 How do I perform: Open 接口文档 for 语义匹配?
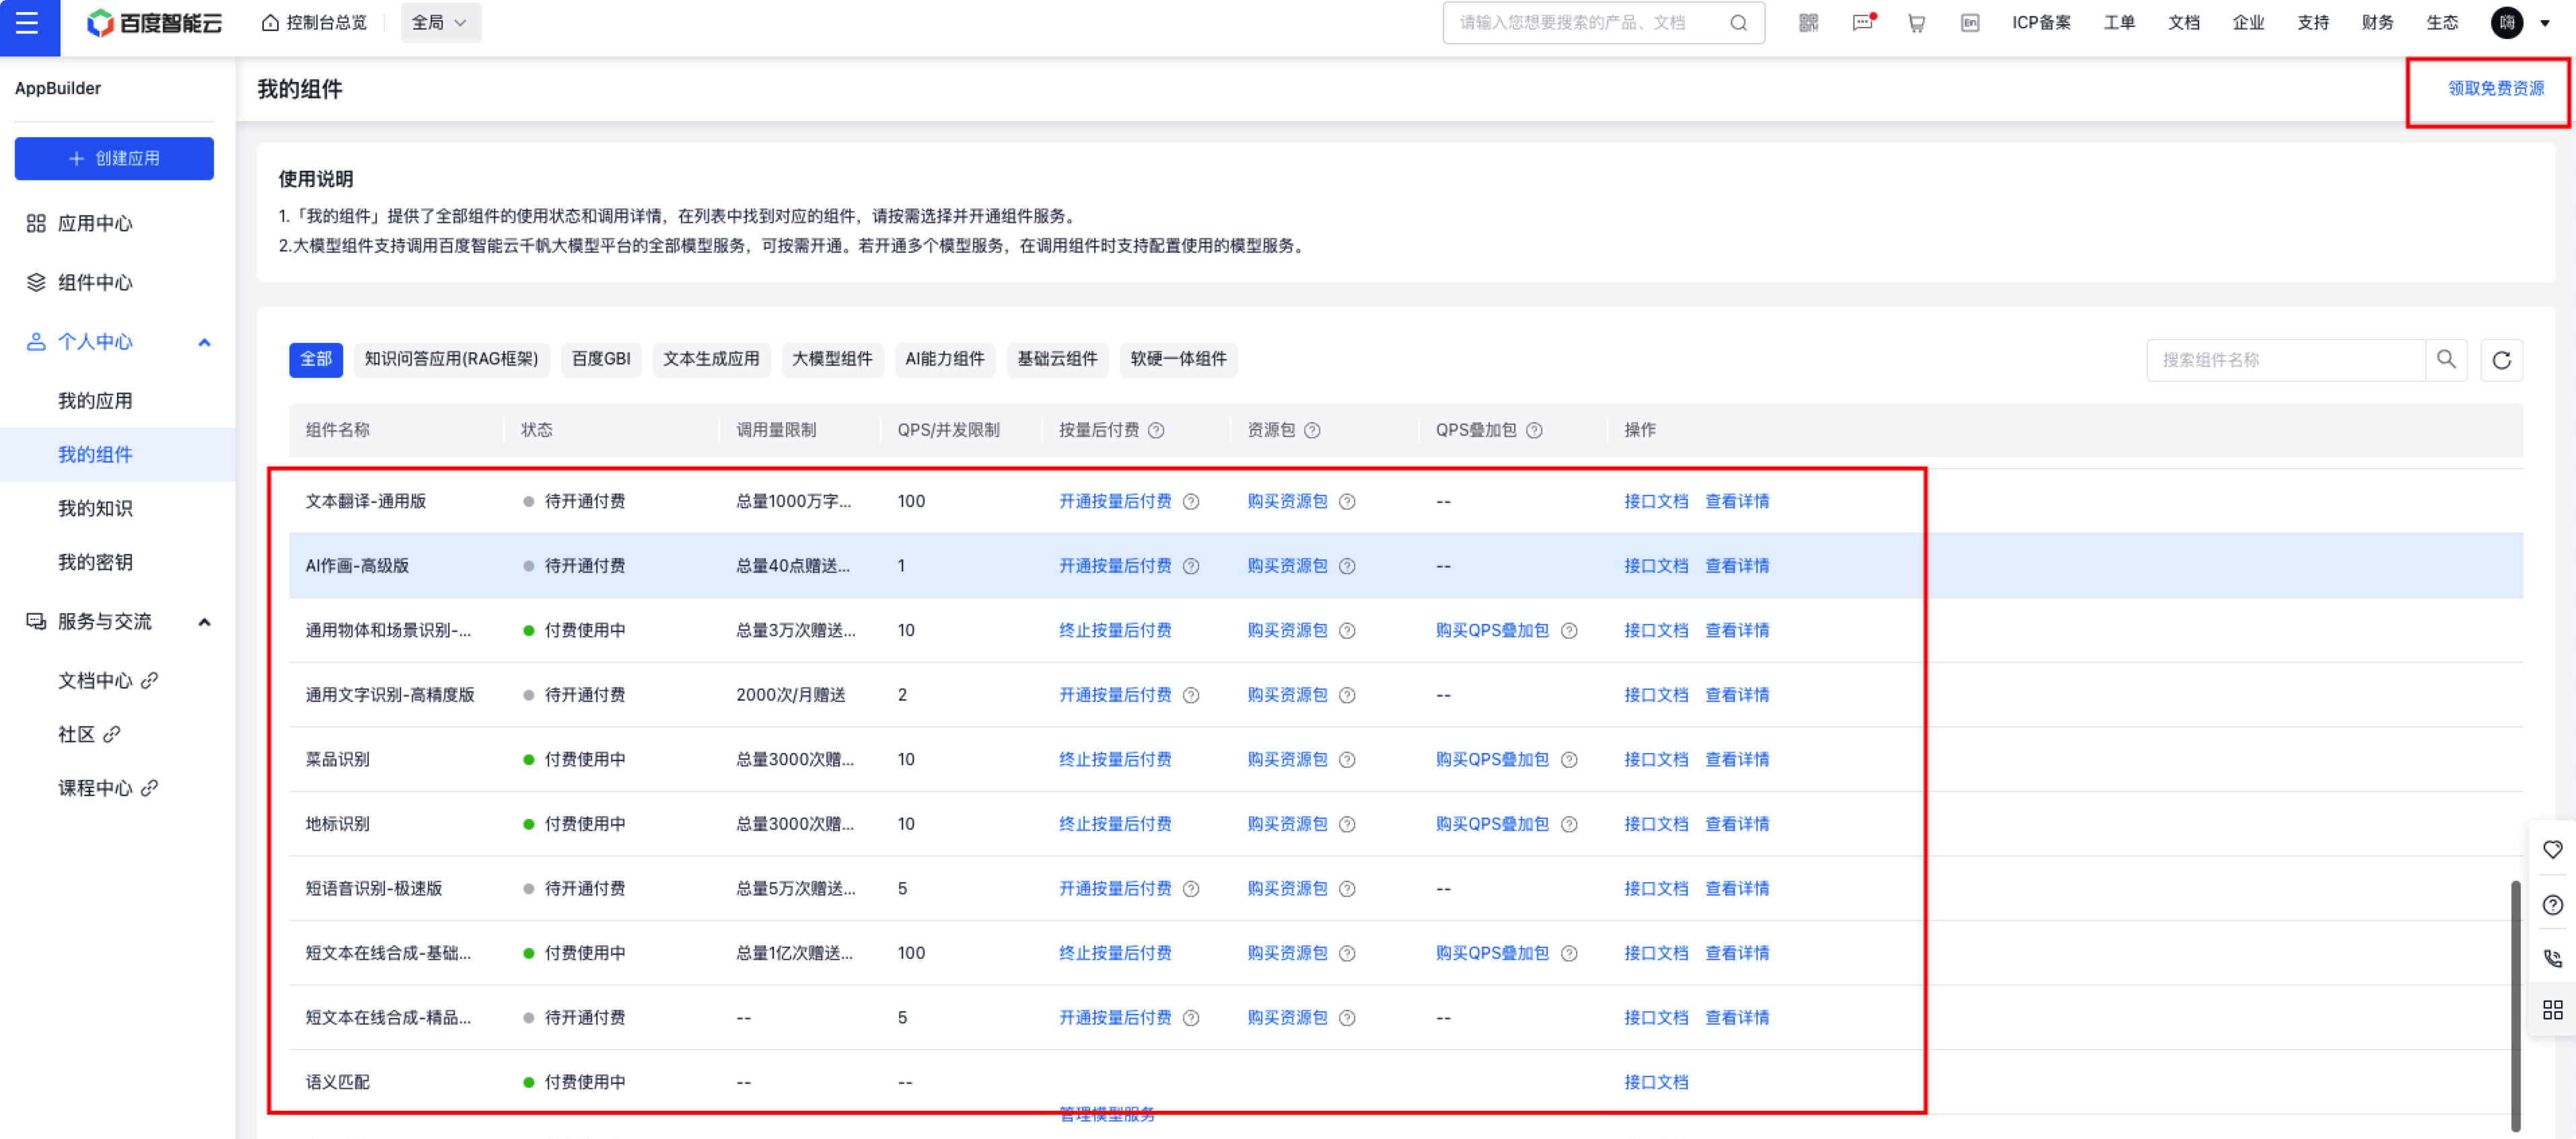click(1656, 1083)
